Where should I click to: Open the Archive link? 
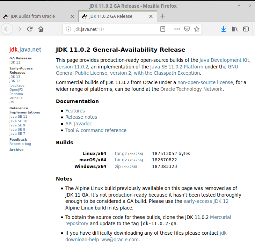coord(16,150)
